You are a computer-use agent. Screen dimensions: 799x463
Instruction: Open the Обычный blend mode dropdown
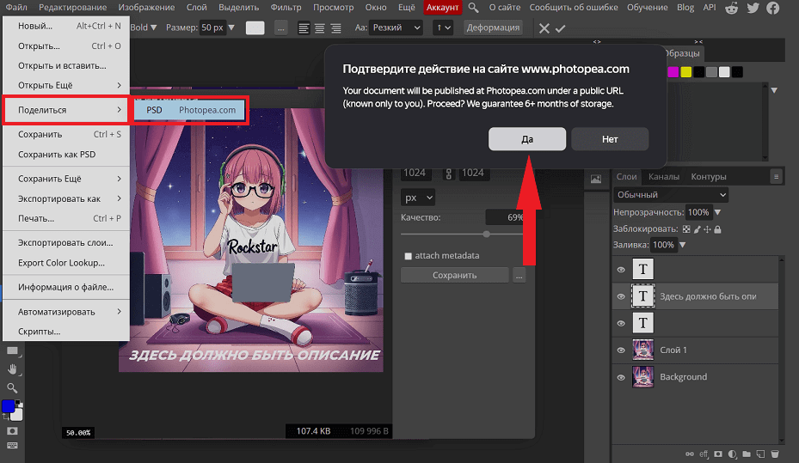click(x=671, y=195)
